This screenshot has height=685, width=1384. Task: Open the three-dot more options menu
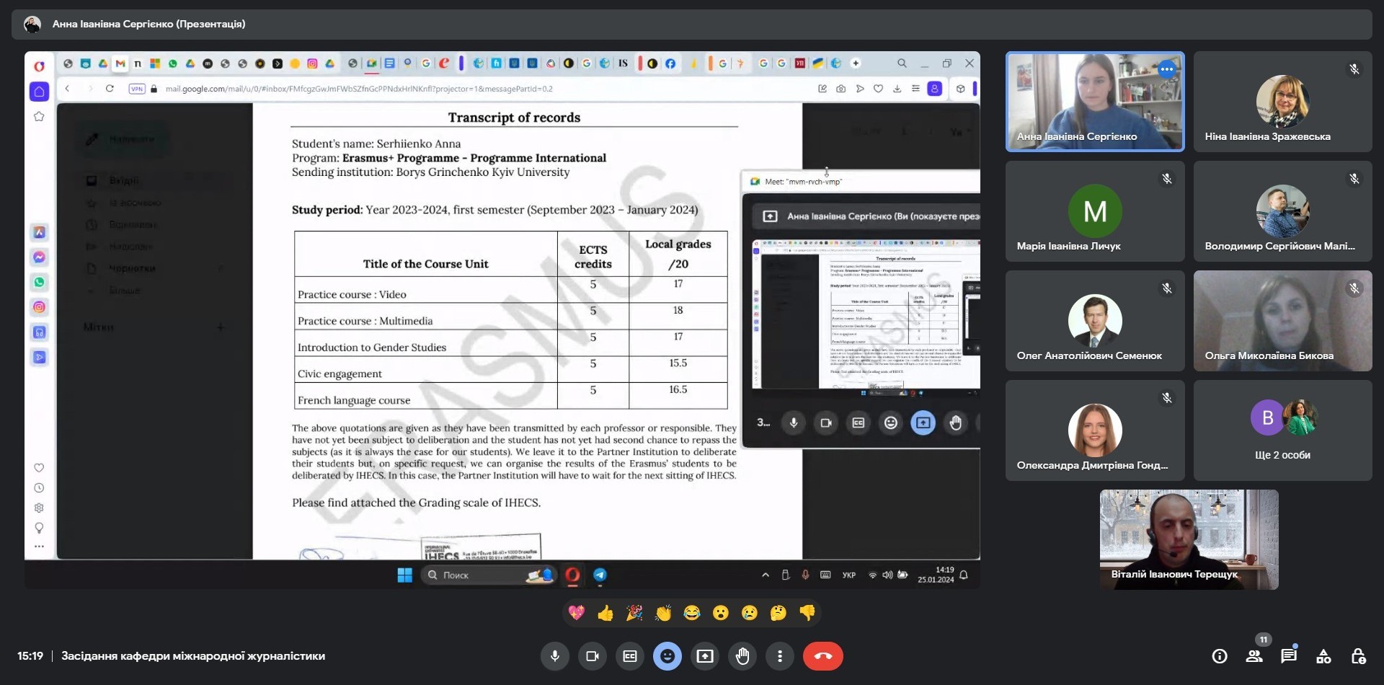pyautogui.click(x=780, y=656)
